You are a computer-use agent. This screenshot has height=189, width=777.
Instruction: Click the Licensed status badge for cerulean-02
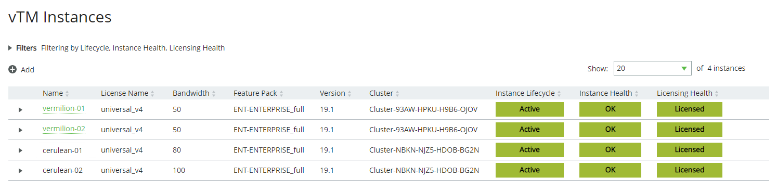[689, 170]
